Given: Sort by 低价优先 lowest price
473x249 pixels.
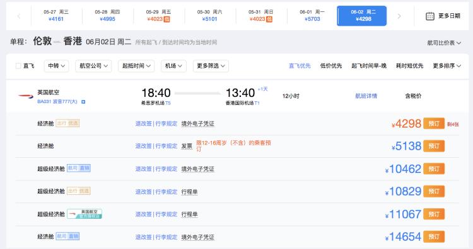Looking at the screenshot, I should [x=331, y=66].
